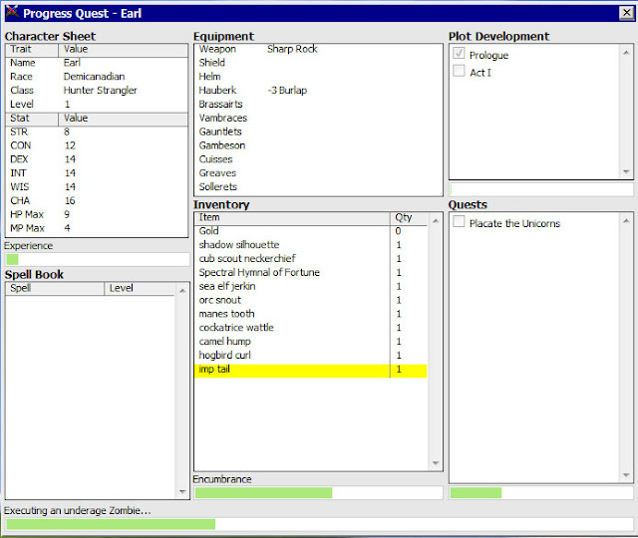This screenshot has width=638, height=538.
Task: Click the CHA stat row
Action: pos(97,201)
